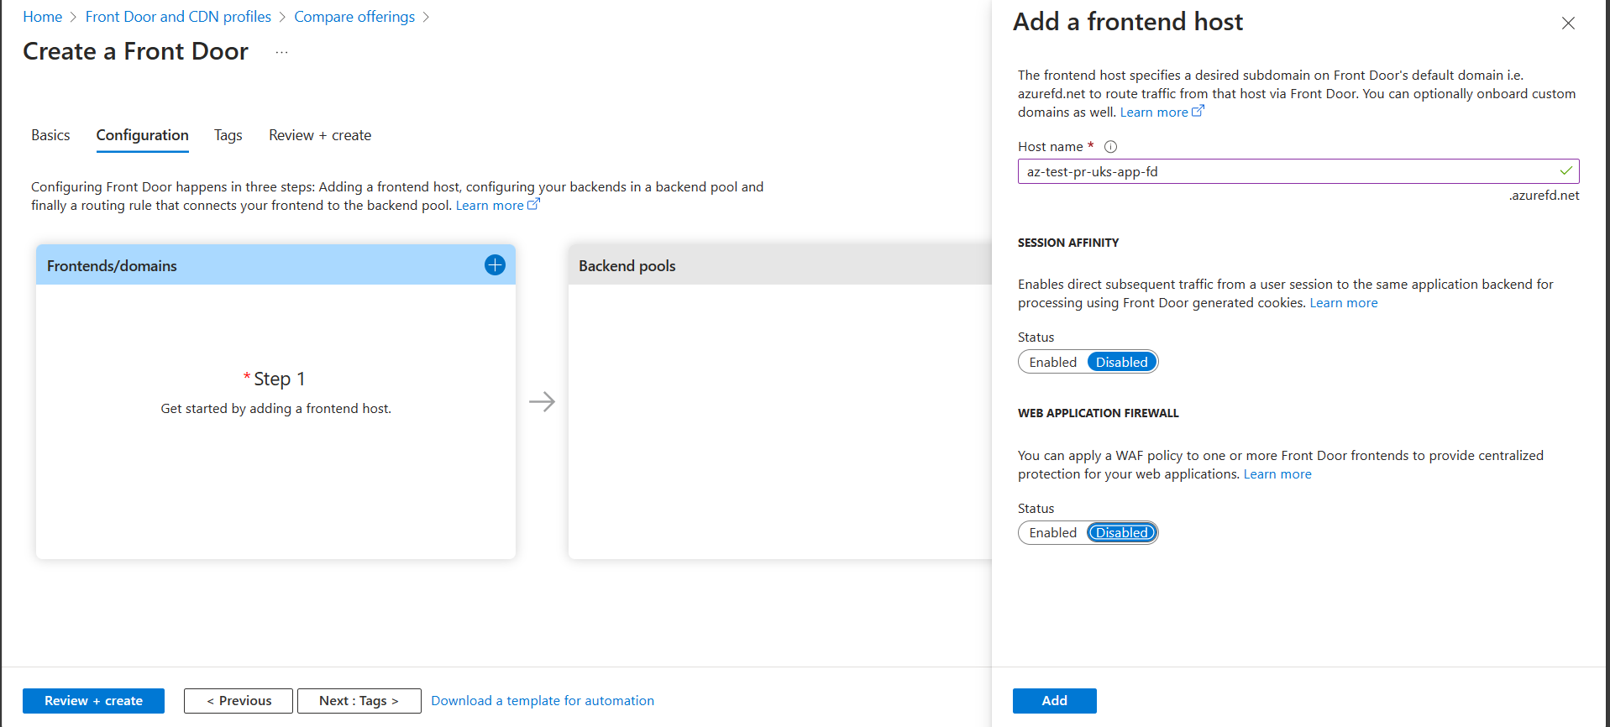Go to Review + create tab
1610x727 pixels.
[x=320, y=135]
